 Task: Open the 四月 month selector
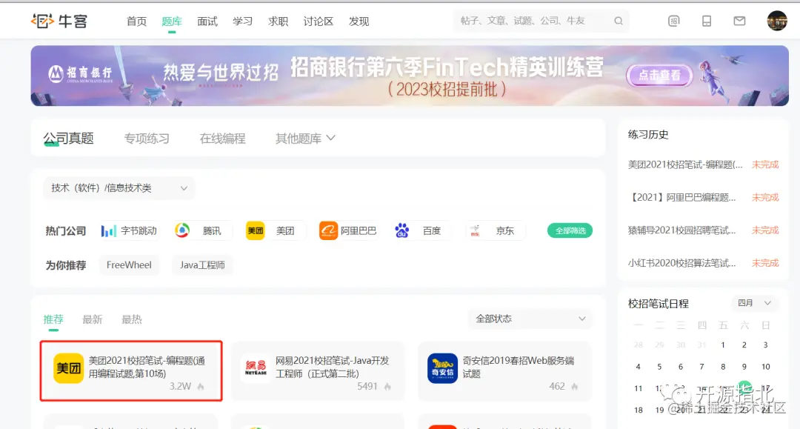pyautogui.click(x=755, y=303)
